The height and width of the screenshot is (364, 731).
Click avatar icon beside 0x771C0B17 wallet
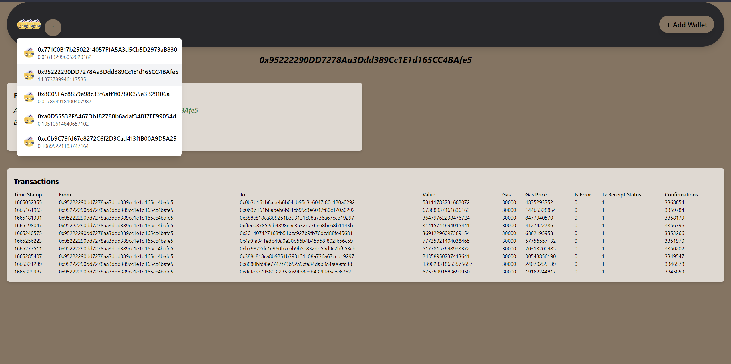click(x=29, y=53)
